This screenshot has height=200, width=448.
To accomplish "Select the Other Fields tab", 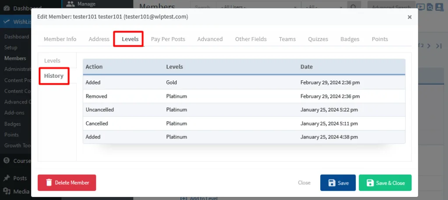I will click(251, 39).
